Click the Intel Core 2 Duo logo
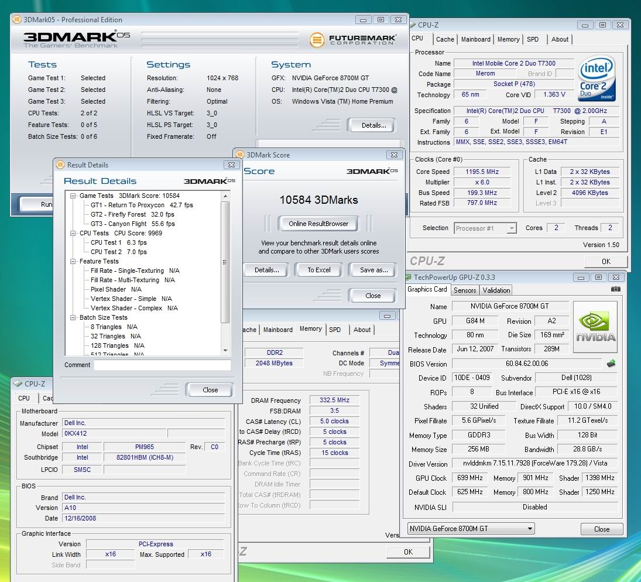The height and width of the screenshot is (582, 641). tap(597, 78)
